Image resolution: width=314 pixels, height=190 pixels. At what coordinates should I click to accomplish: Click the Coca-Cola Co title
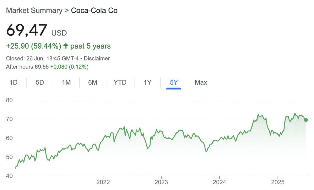click(94, 10)
